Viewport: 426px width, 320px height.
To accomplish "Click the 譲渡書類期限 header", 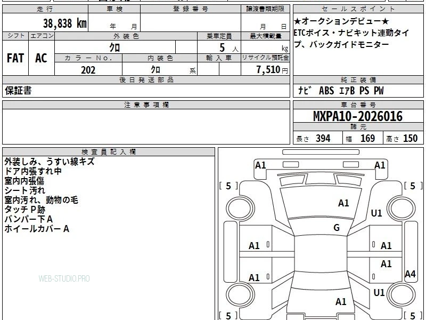I will pos(265,9).
